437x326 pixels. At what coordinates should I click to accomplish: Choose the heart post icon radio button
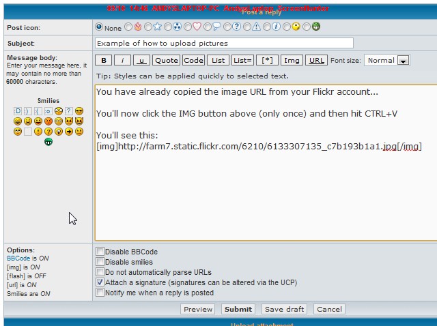pos(188,27)
